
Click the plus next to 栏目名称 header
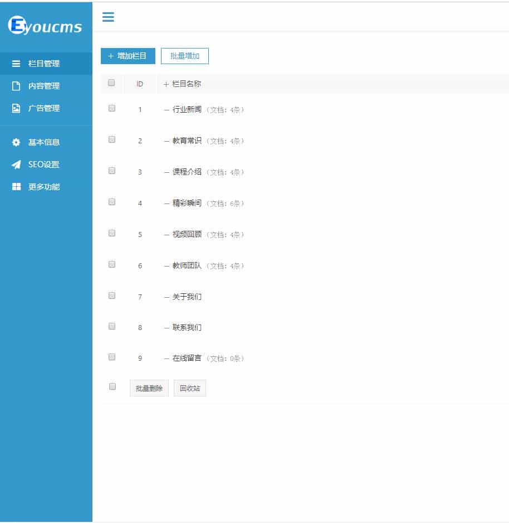[x=165, y=84]
